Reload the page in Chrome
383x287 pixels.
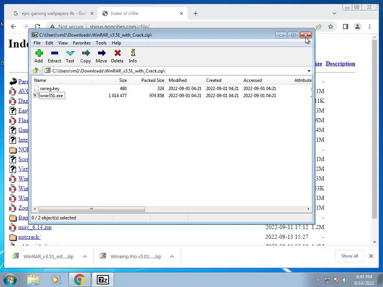[37, 27]
